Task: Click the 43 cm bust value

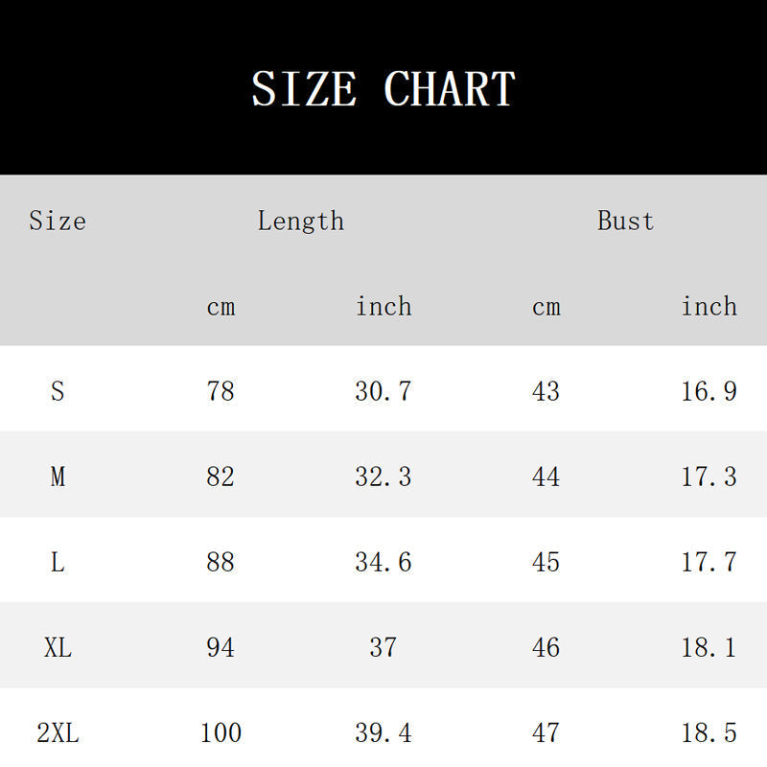Action: tap(546, 391)
